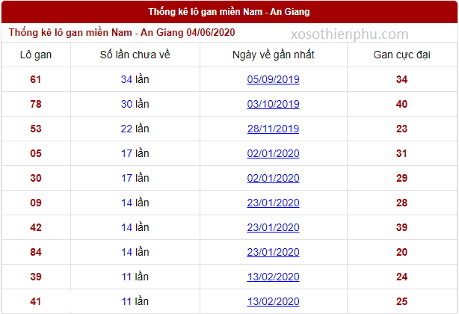The height and width of the screenshot is (314, 459).
Task: Click the red banner title 'Thống kê lô gan miền Nam - An Giang'
Action: (229, 12)
